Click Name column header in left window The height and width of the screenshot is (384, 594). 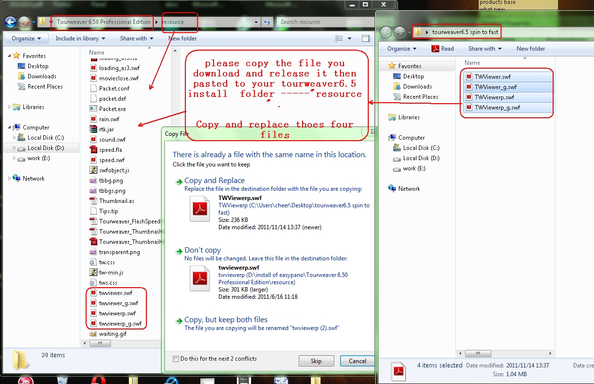pyautogui.click(x=97, y=53)
